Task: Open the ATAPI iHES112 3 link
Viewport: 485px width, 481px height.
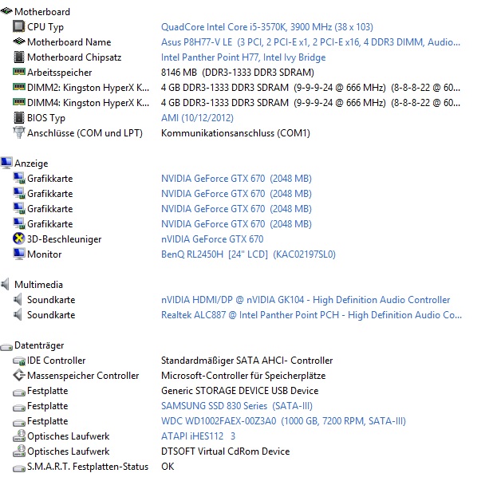Action: [199, 436]
